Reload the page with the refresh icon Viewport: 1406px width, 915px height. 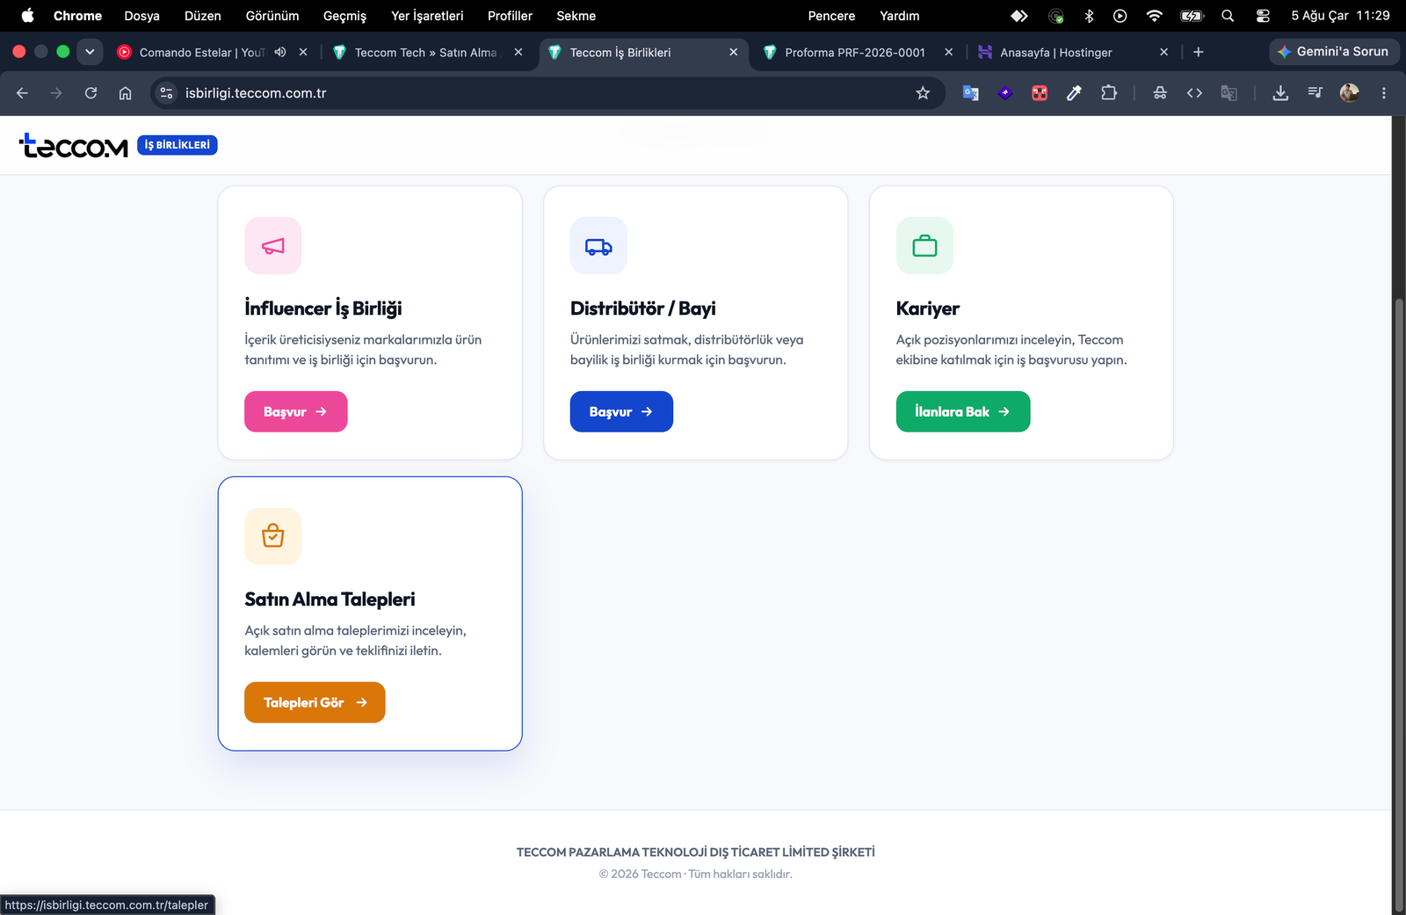pos(91,93)
